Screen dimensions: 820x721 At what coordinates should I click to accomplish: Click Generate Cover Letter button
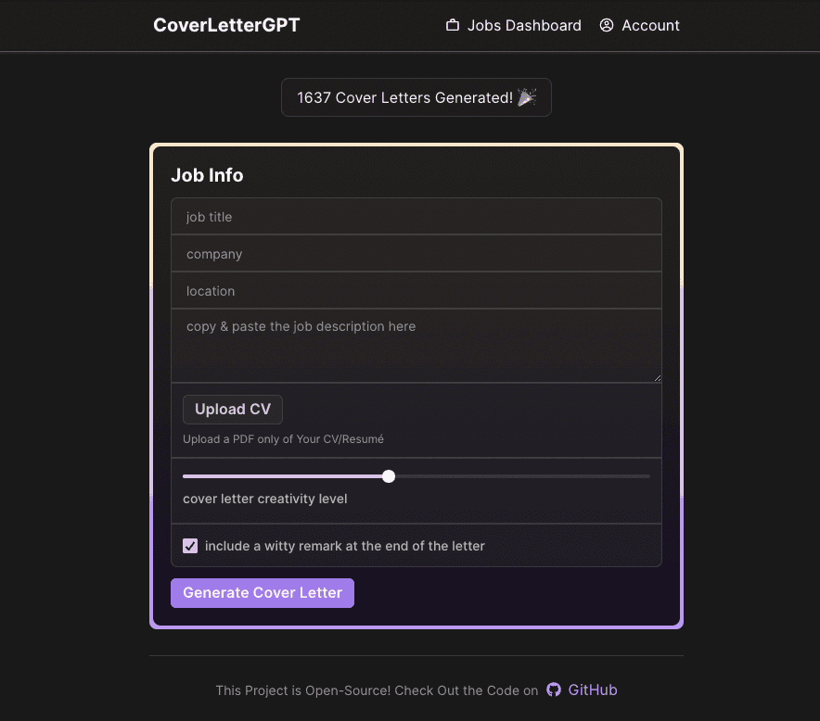pos(263,593)
